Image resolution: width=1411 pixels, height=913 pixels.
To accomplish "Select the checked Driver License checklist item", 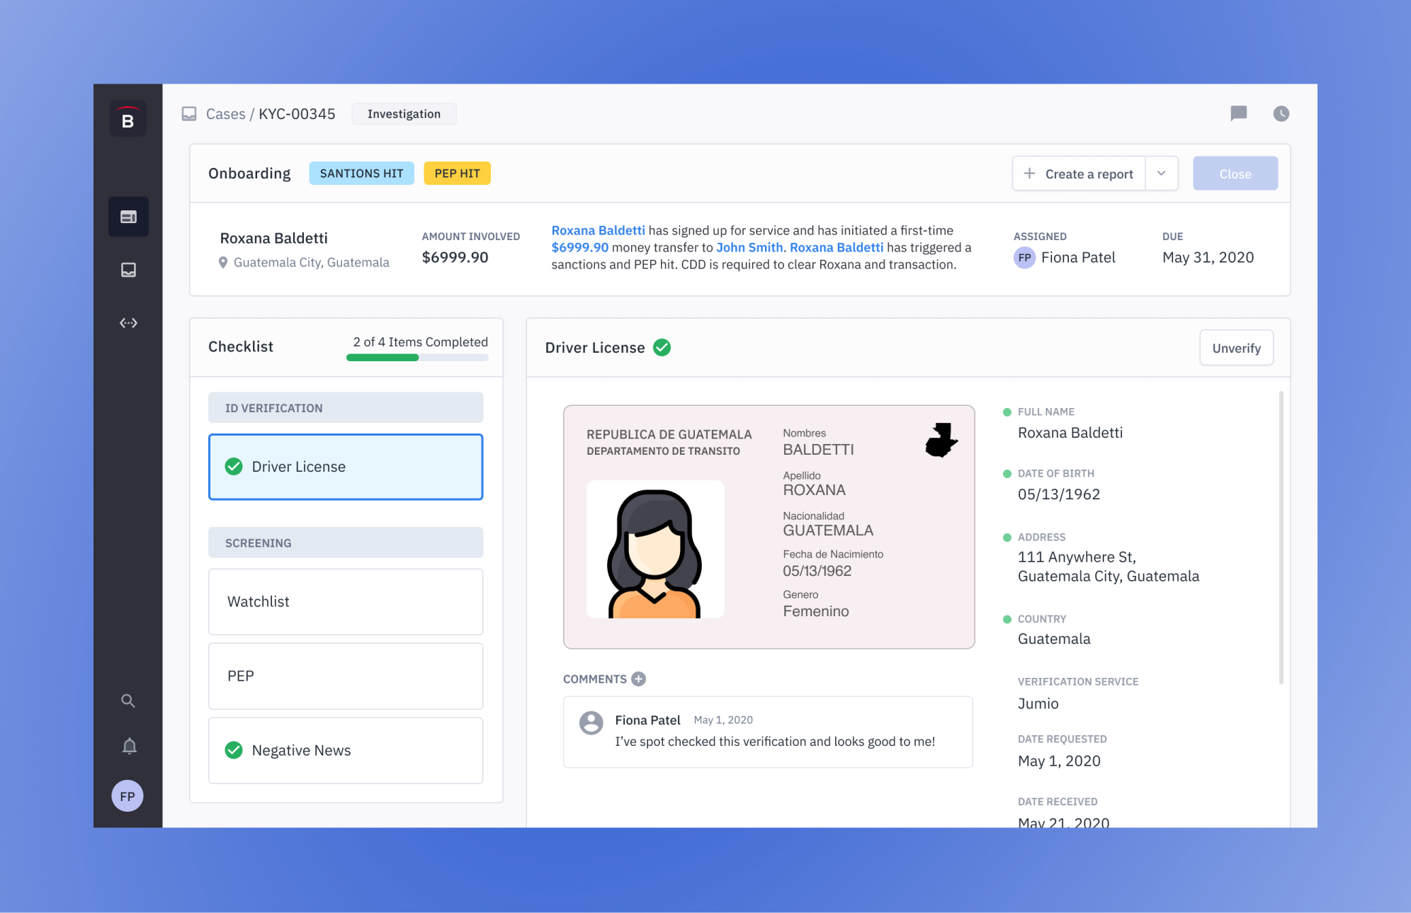I will point(346,467).
